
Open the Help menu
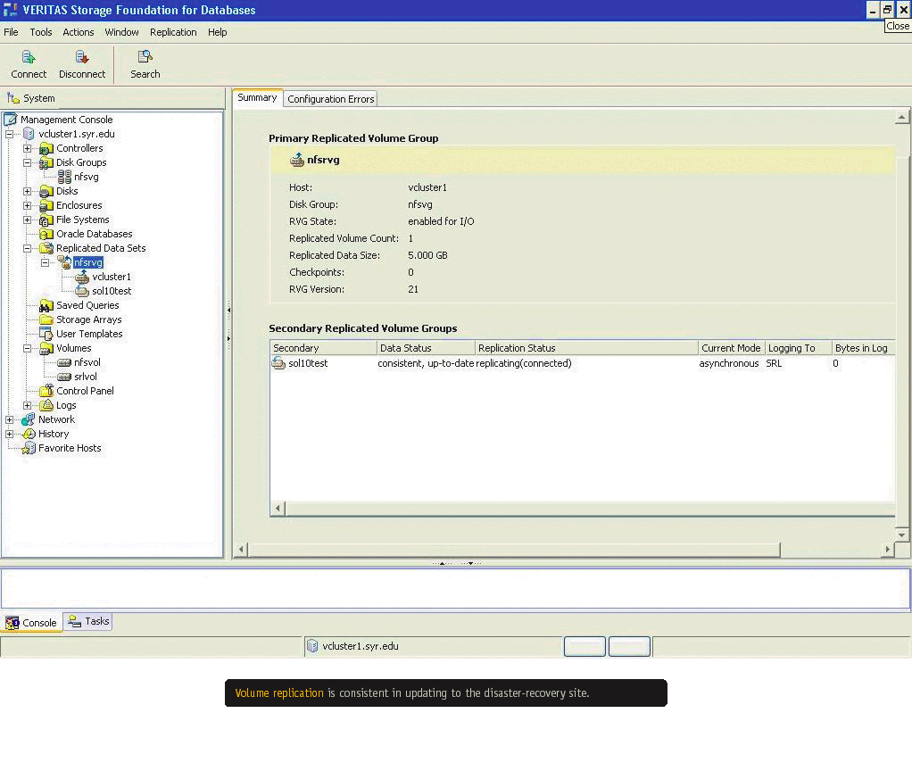click(218, 32)
